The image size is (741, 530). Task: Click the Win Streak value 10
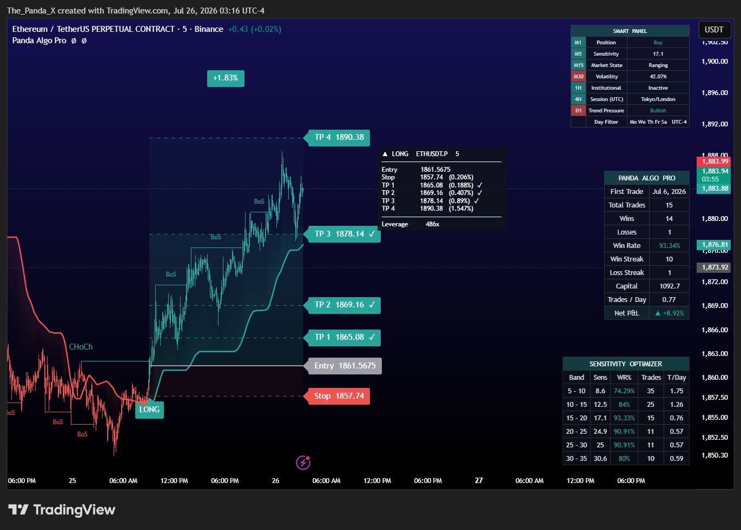coord(669,259)
